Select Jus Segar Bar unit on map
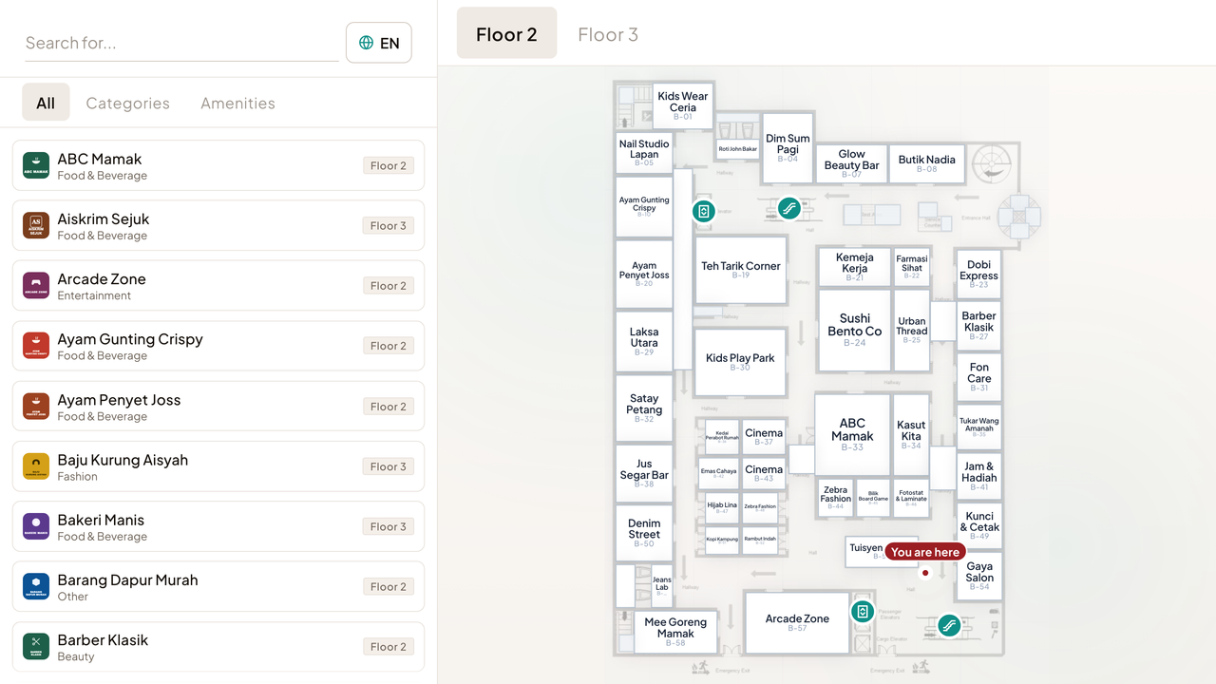The height and width of the screenshot is (684, 1216). [x=644, y=472]
